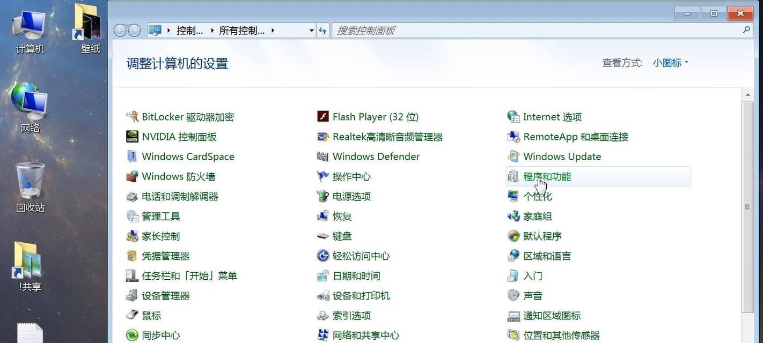763x343 pixels.
Task: Click the 索引选项 icon
Action: point(322,315)
